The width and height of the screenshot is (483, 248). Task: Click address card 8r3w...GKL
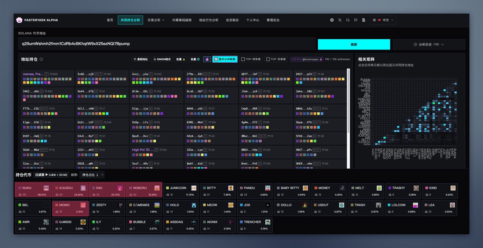tap(156, 95)
